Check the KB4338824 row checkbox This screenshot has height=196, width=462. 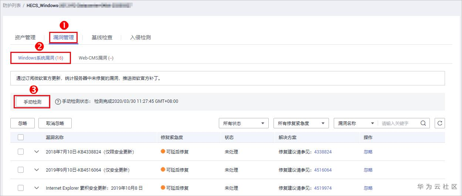(x=21, y=152)
